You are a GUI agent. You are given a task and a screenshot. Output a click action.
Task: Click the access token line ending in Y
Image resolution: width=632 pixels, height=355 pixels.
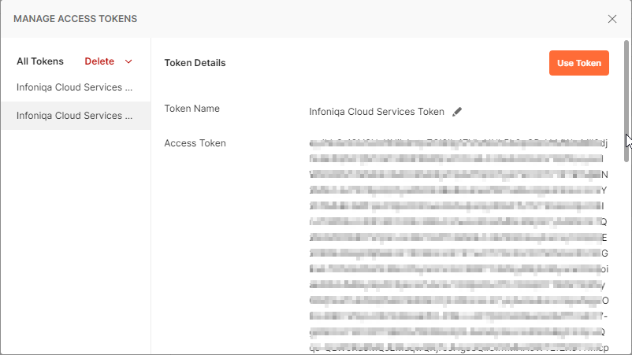pos(458,190)
